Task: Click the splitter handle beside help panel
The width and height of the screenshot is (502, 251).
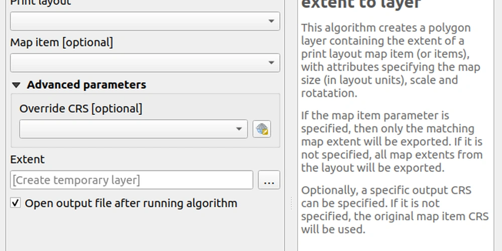Action: tap(291, 203)
